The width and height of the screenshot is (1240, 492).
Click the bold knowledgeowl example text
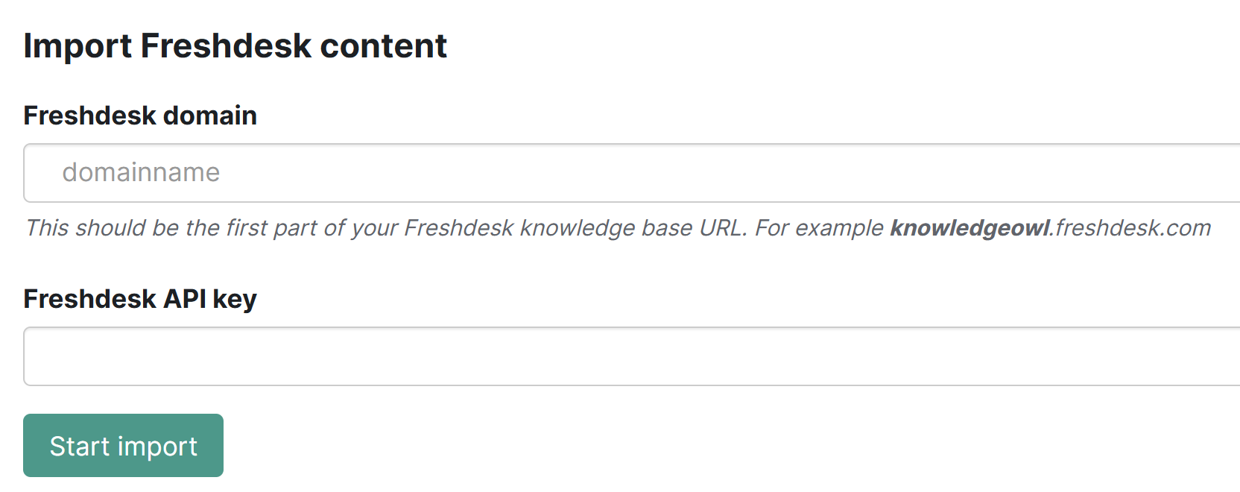(967, 228)
